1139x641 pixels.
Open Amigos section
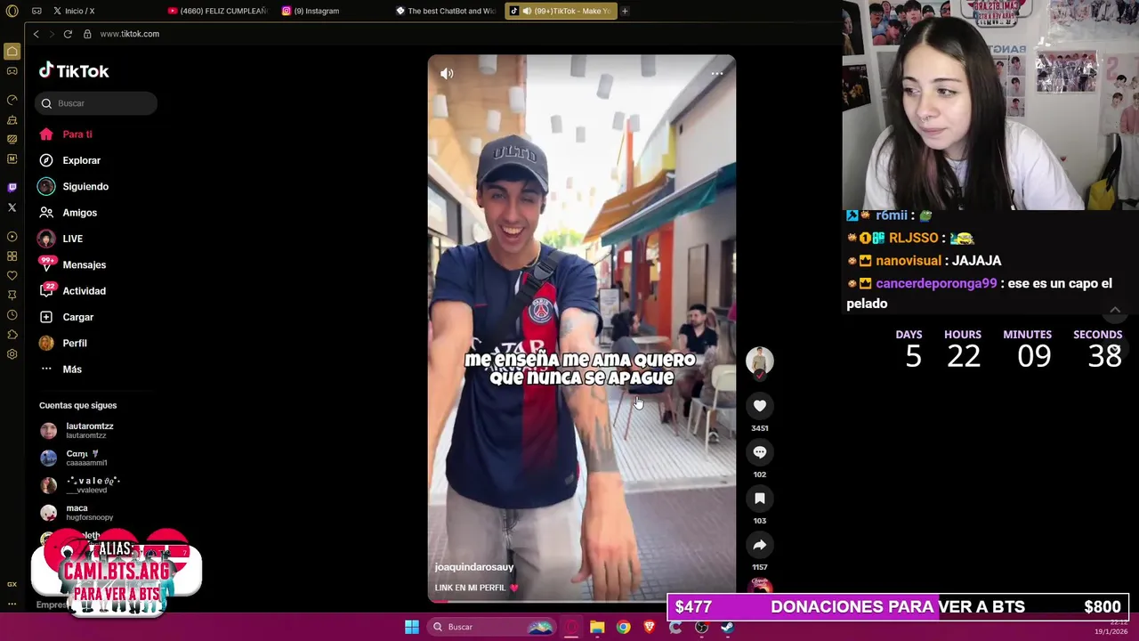point(68,213)
